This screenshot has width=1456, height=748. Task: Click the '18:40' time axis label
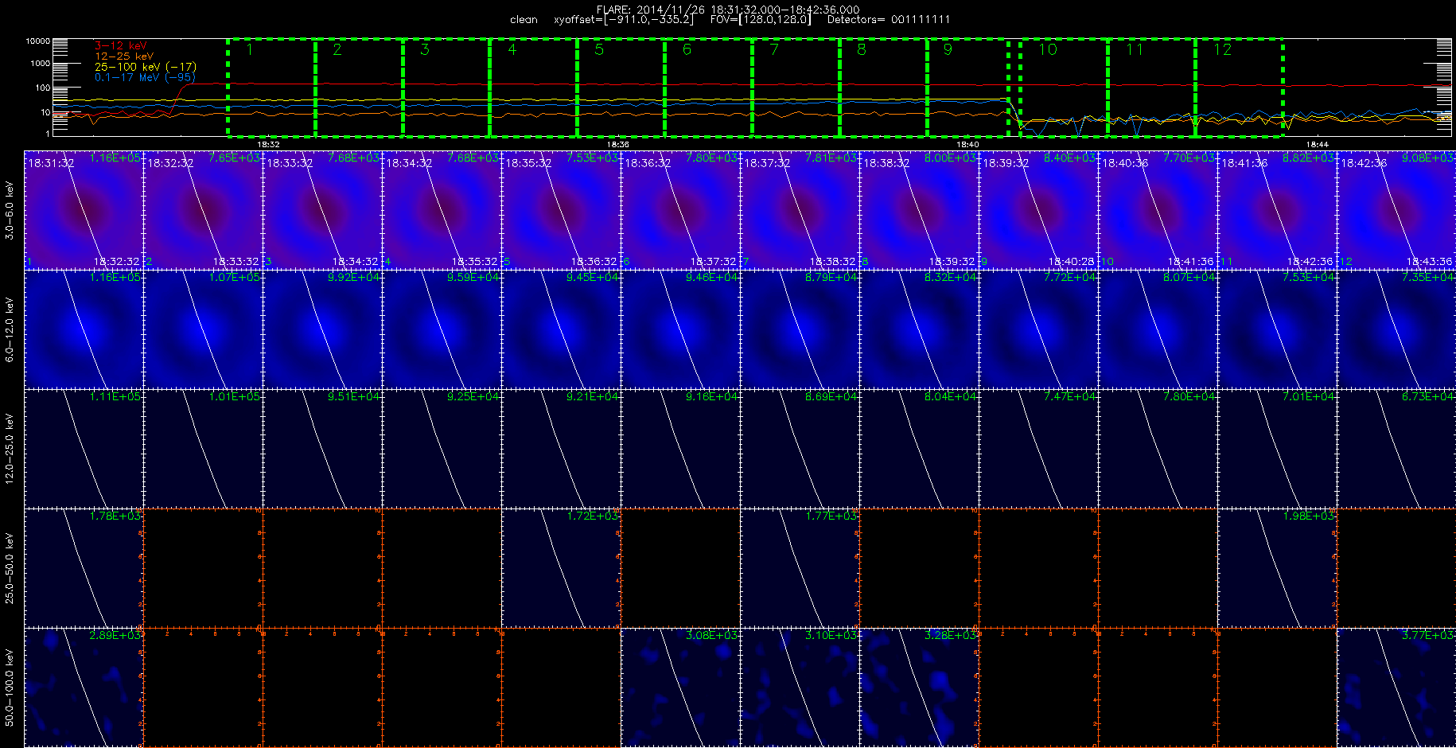click(968, 144)
